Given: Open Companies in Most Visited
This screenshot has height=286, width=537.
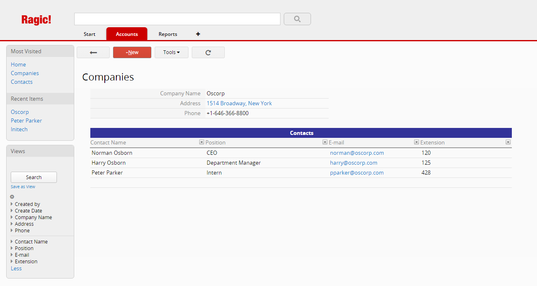Looking at the screenshot, I should (x=25, y=73).
